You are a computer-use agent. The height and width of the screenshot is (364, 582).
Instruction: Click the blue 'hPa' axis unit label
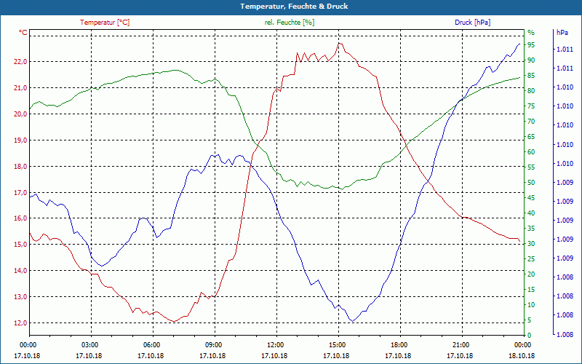(562, 33)
